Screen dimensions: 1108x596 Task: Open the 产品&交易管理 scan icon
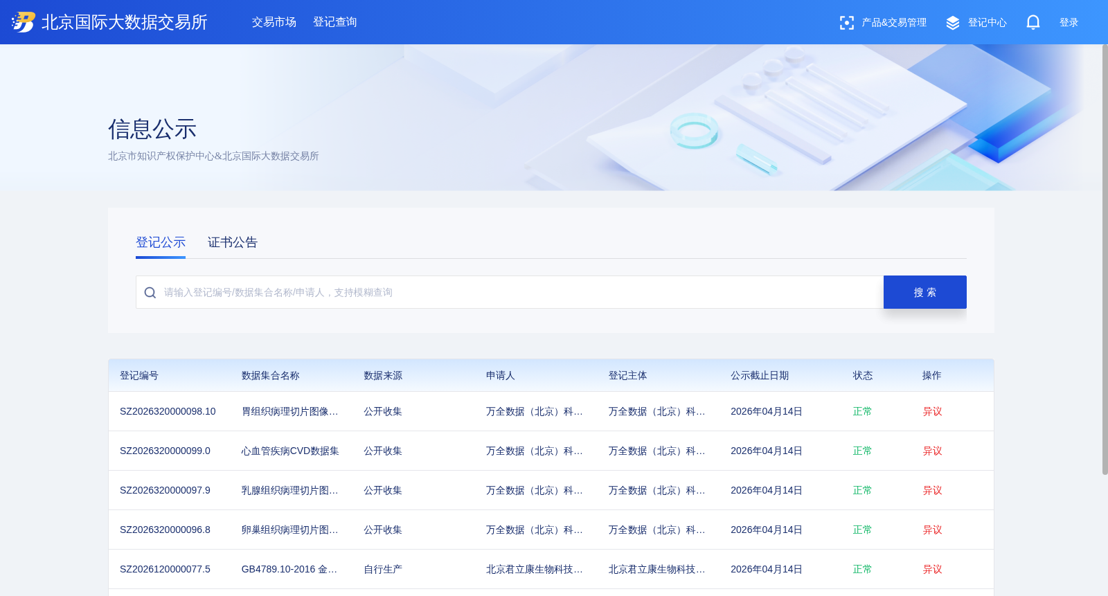click(846, 23)
